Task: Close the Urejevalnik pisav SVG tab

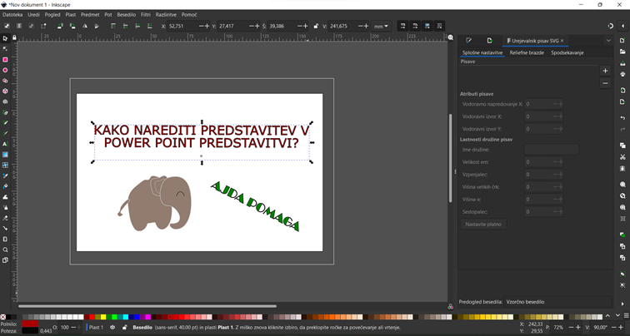Action: 562,41
